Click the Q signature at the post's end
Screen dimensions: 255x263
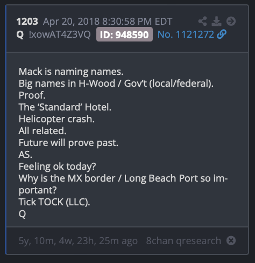[22, 214]
